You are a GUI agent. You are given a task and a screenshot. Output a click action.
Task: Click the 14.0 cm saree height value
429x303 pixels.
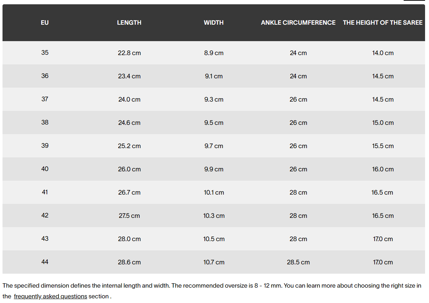383,53
